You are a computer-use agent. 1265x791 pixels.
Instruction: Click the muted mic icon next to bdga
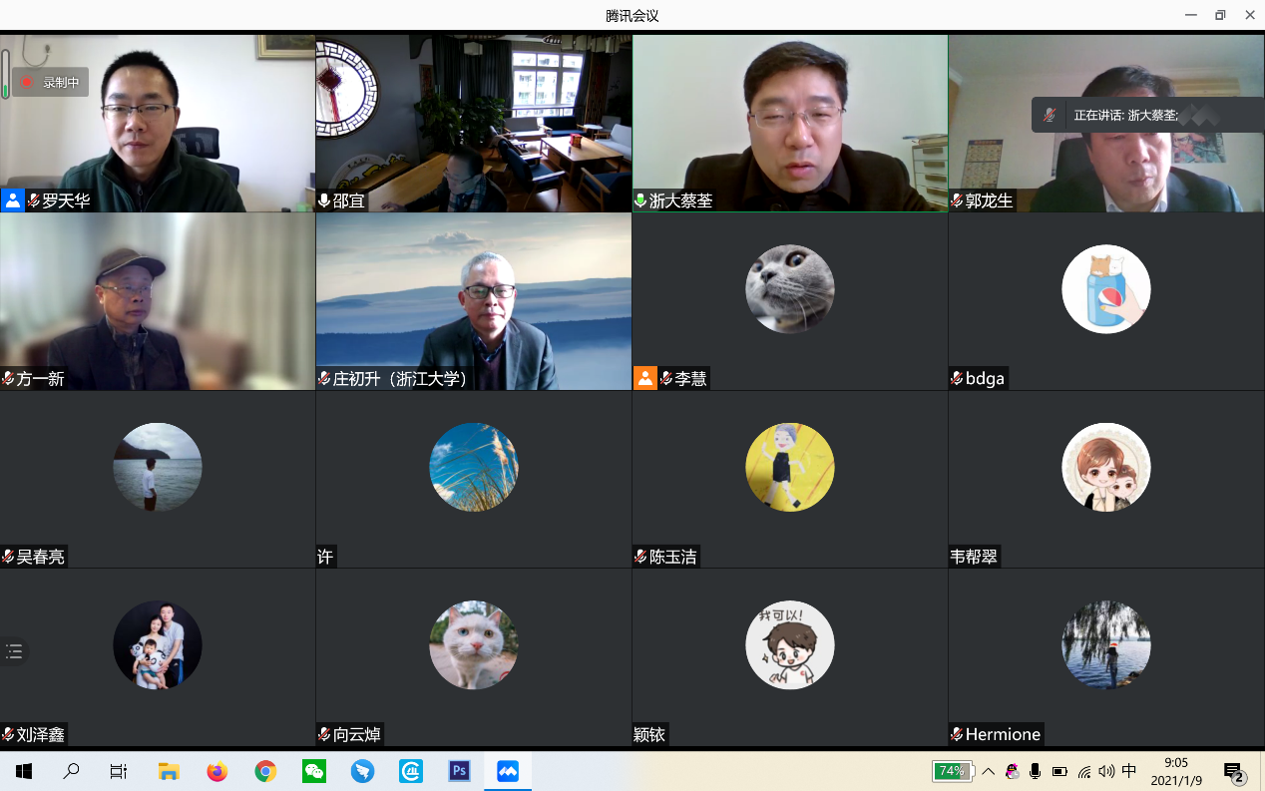coord(957,379)
